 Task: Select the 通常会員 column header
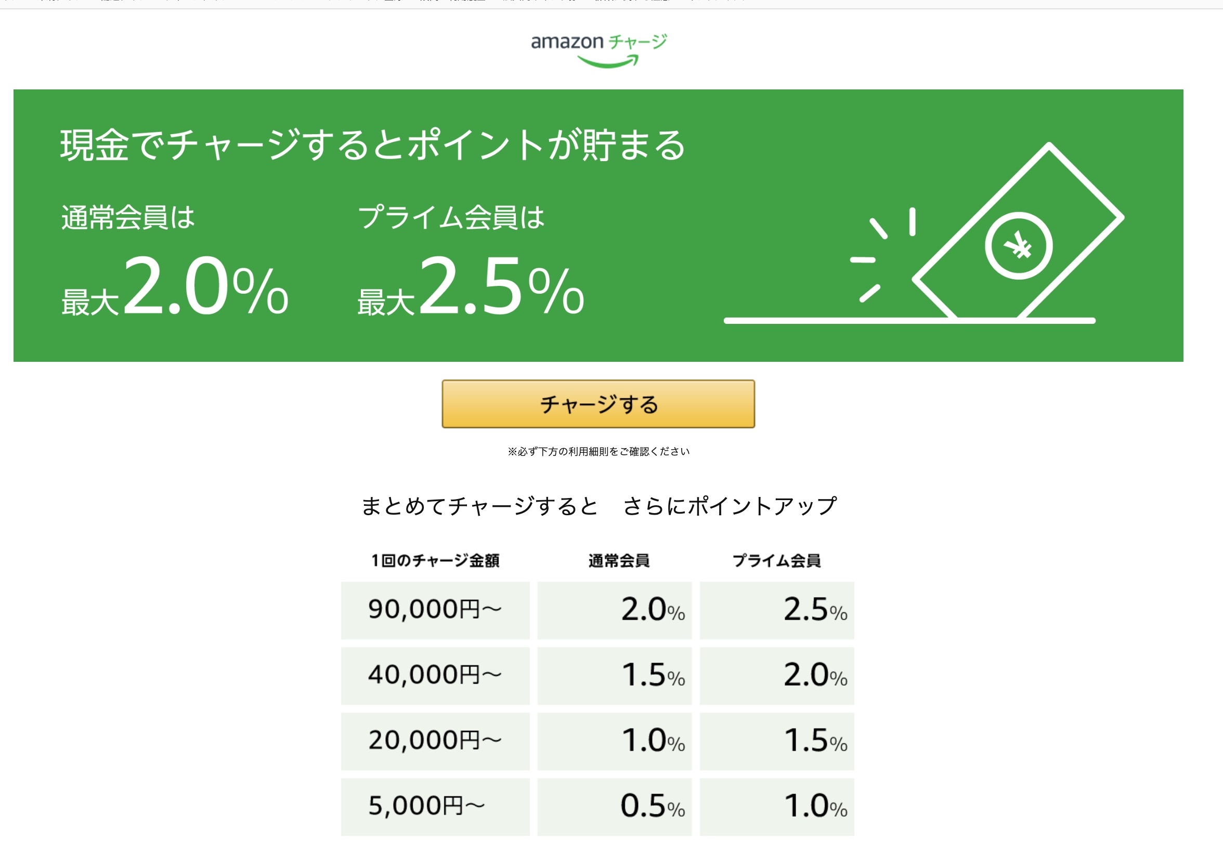tap(619, 560)
